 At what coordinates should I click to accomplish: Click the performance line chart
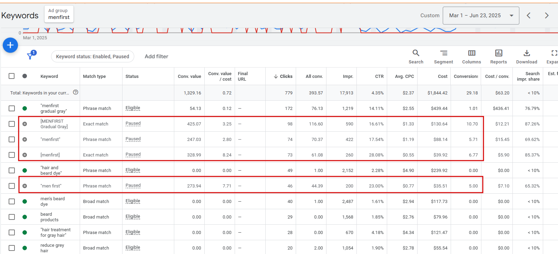pyautogui.click(x=290, y=31)
